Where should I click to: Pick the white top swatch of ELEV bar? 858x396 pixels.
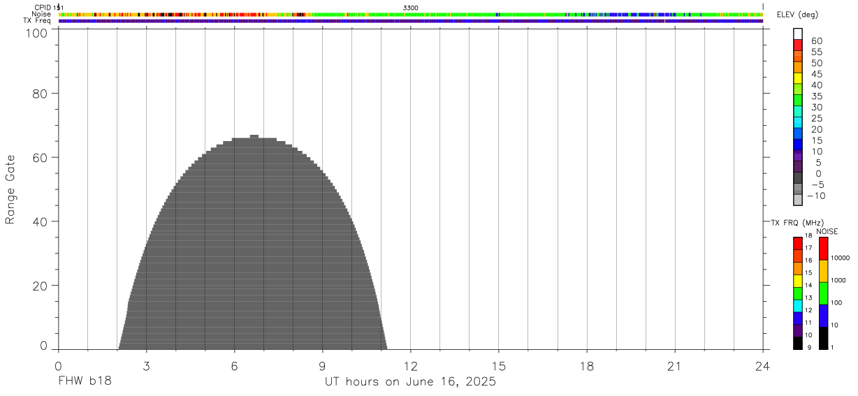(798, 34)
